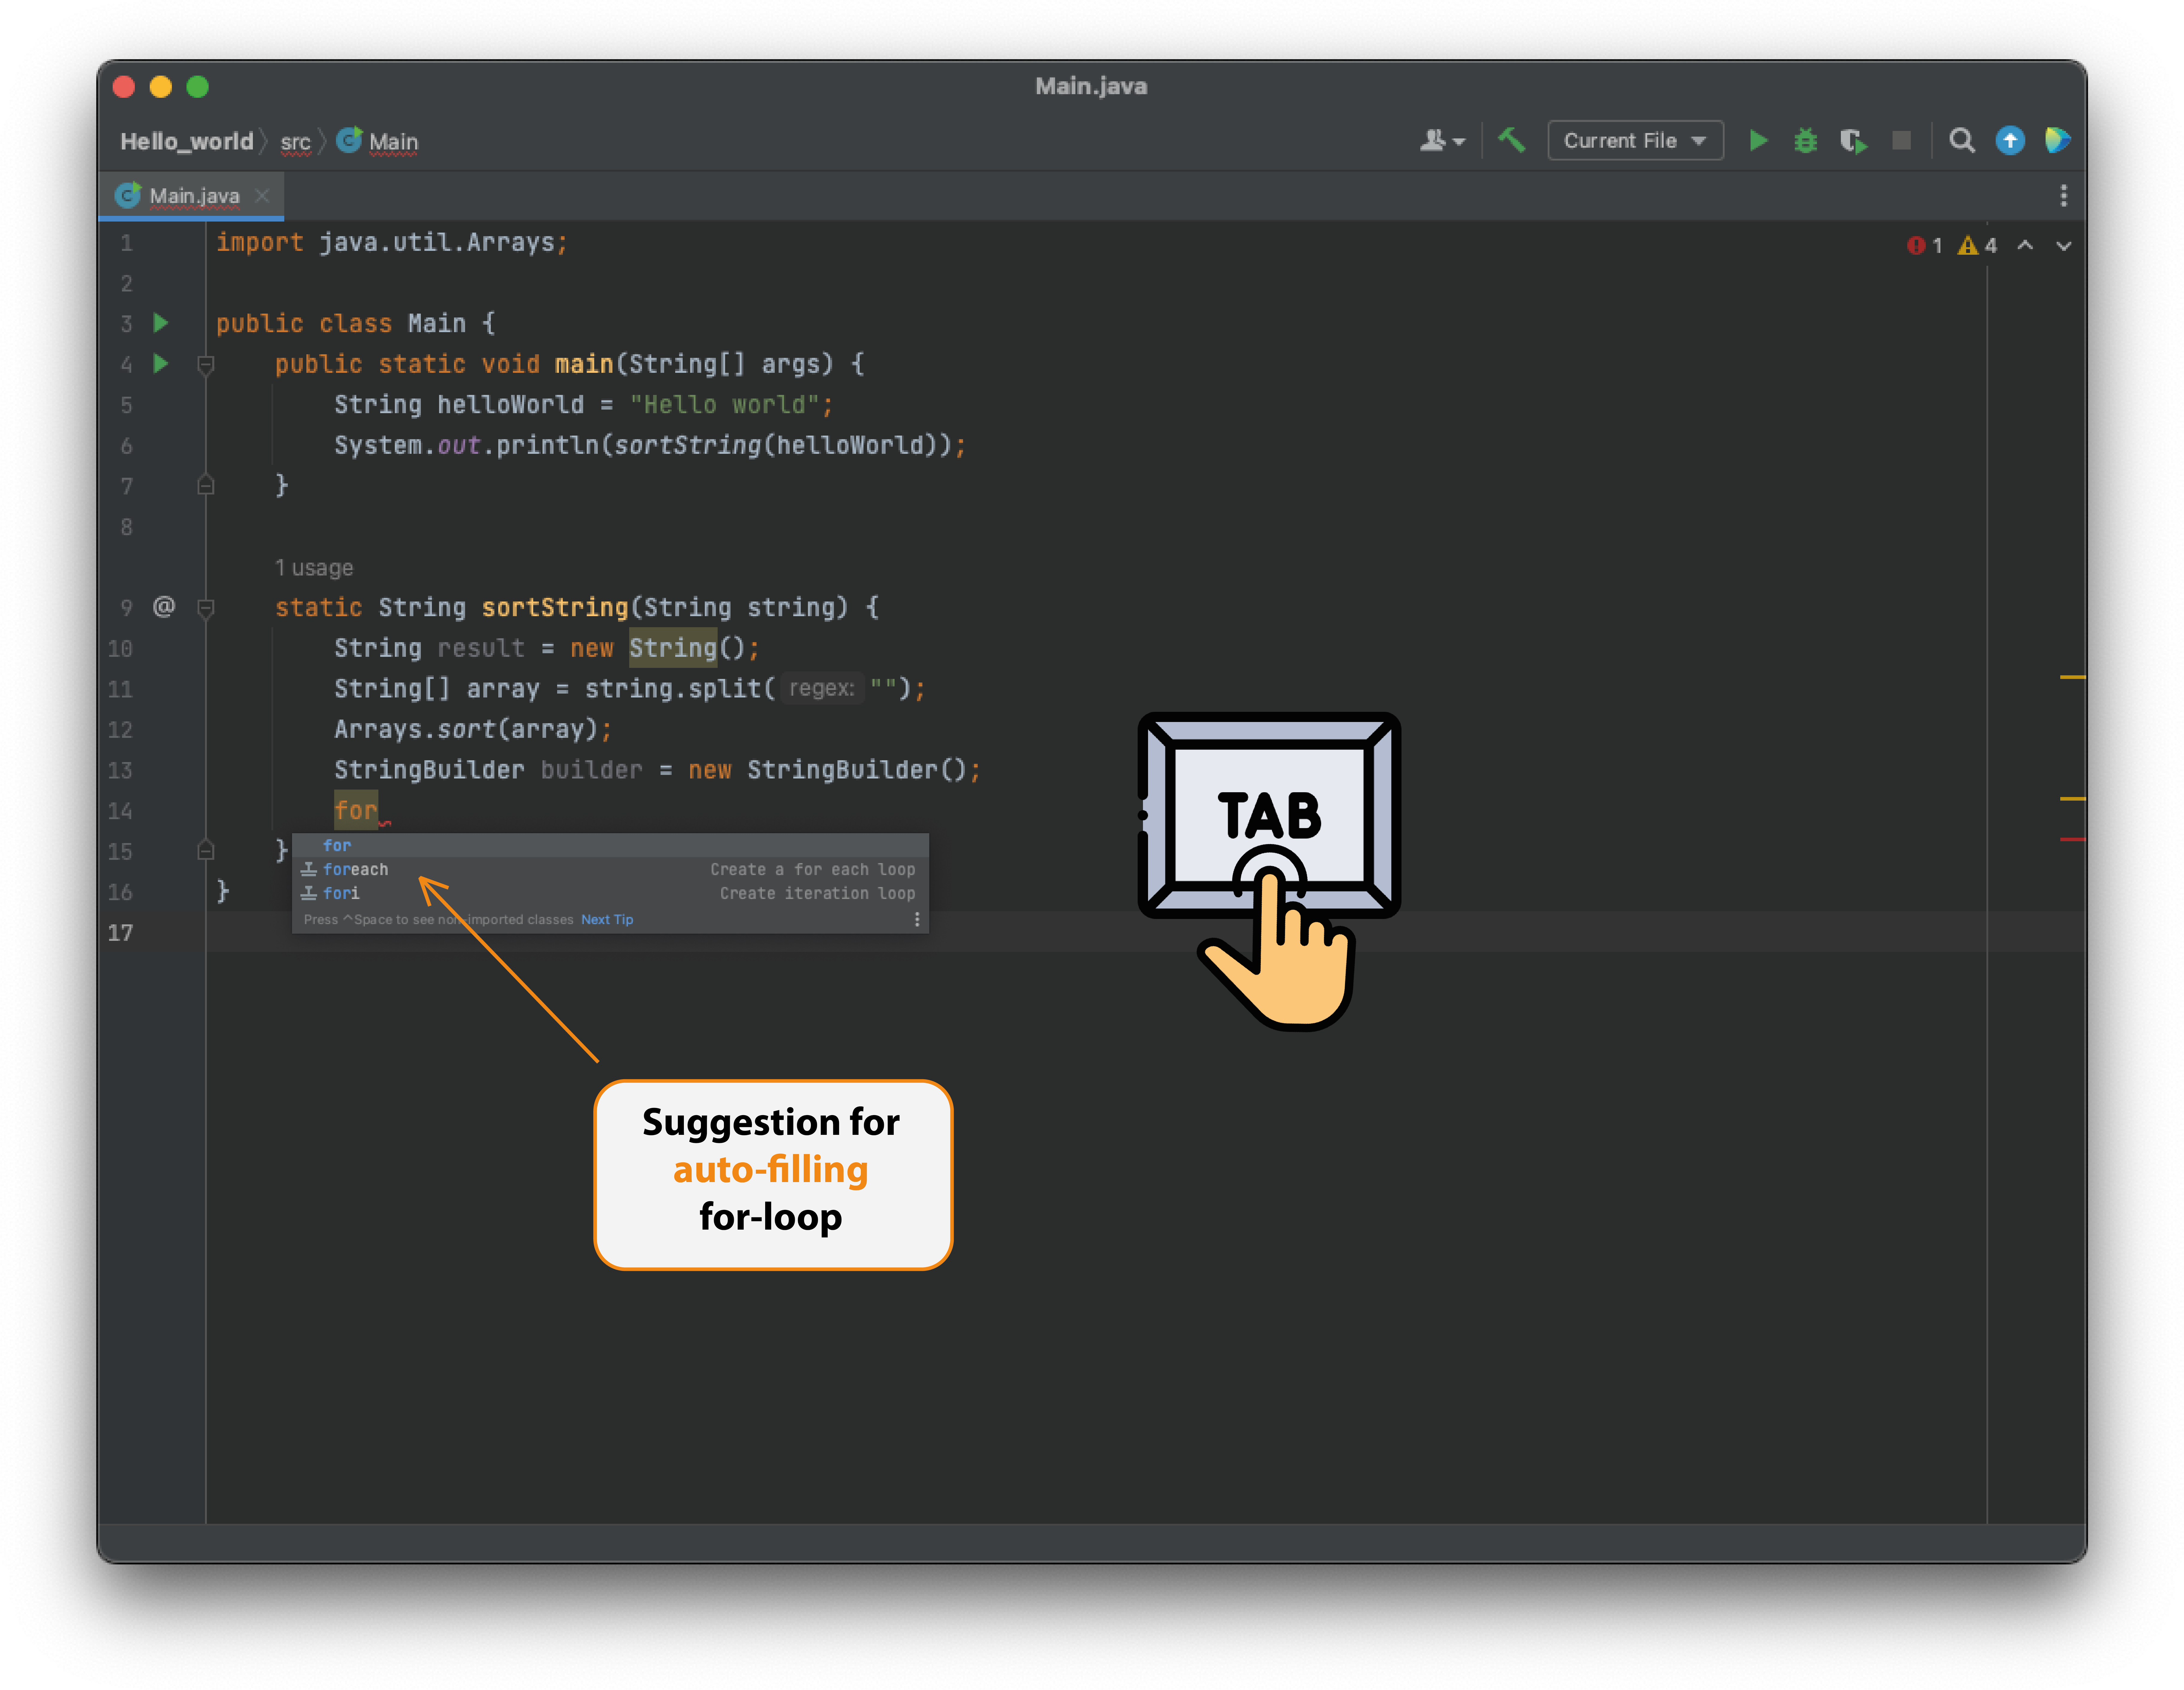Select the 'fori' iteration loop suggestion
2184x1690 pixels.
coord(610,894)
